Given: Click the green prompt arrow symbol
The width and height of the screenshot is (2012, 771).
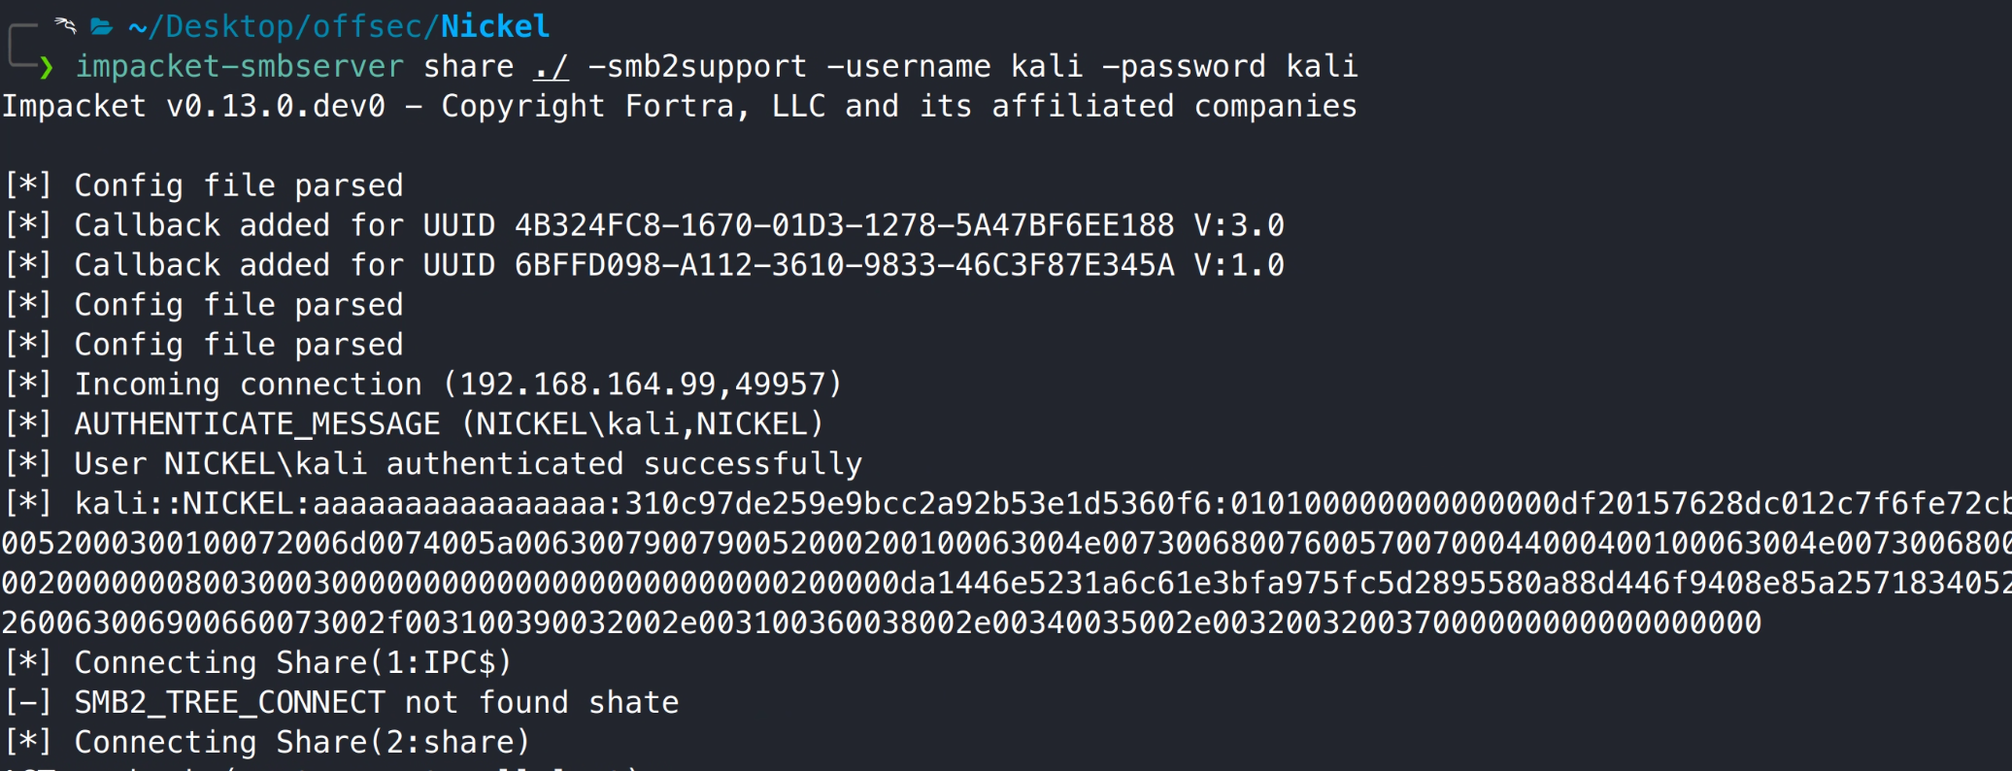Looking at the screenshot, I should [46, 67].
